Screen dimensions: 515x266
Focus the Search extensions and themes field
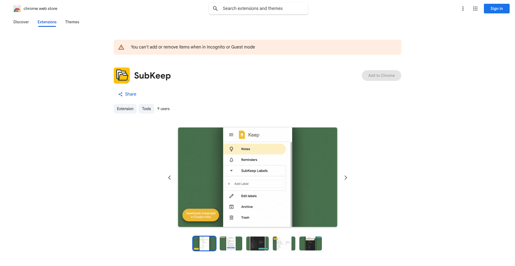tap(259, 9)
